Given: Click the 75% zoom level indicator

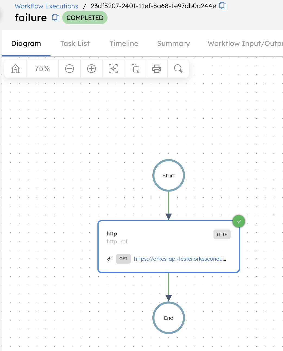Looking at the screenshot, I should 42,69.
